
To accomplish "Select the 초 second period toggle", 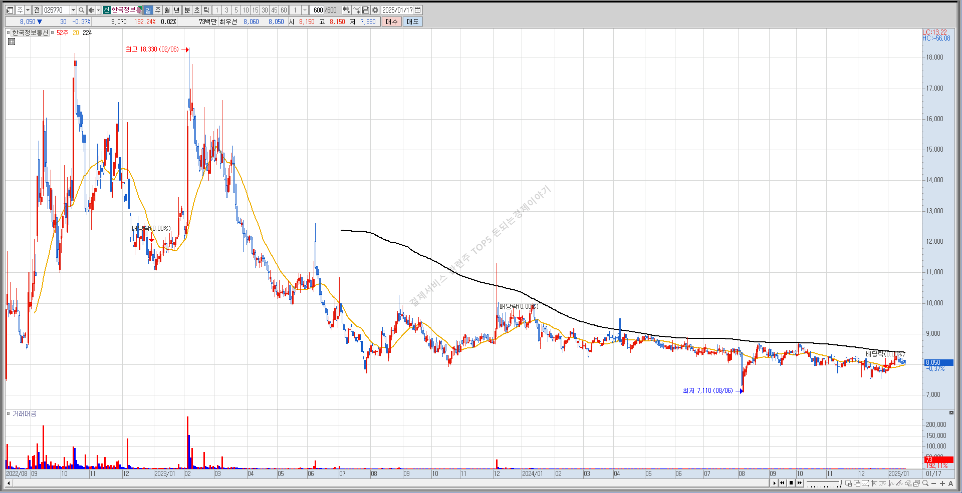I will tap(196, 10).
